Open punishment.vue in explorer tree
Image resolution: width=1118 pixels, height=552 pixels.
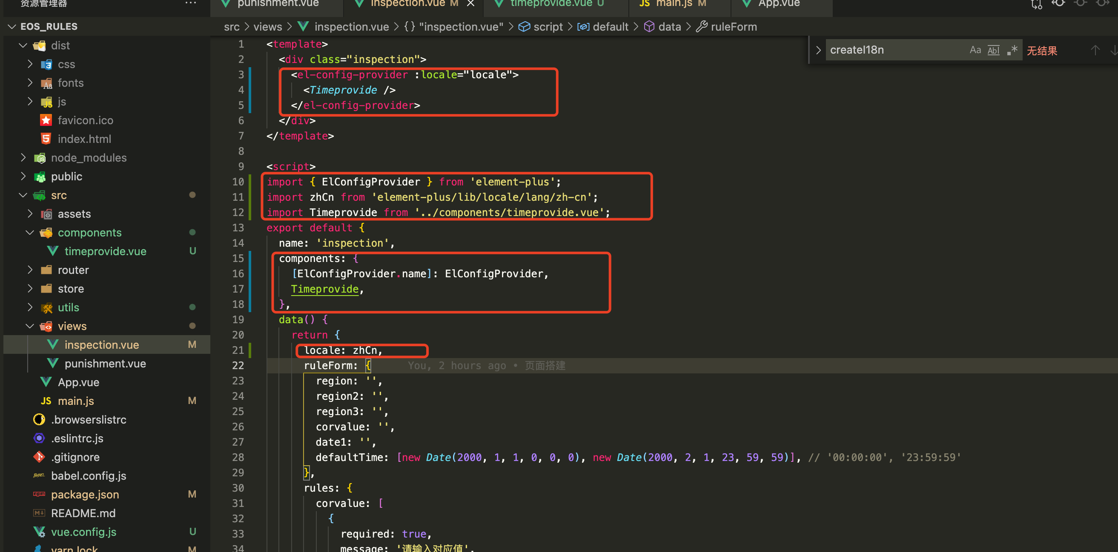pos(105,363)
